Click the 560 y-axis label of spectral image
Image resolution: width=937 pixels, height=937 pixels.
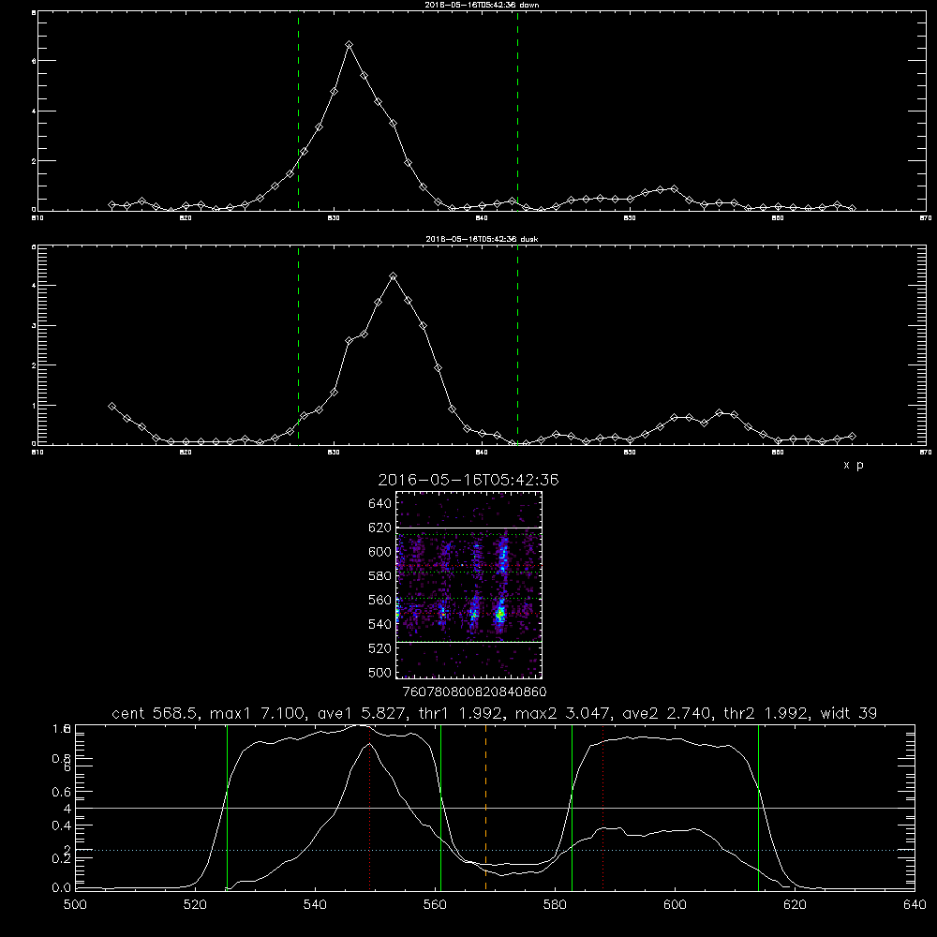click(x=380, y=600)
